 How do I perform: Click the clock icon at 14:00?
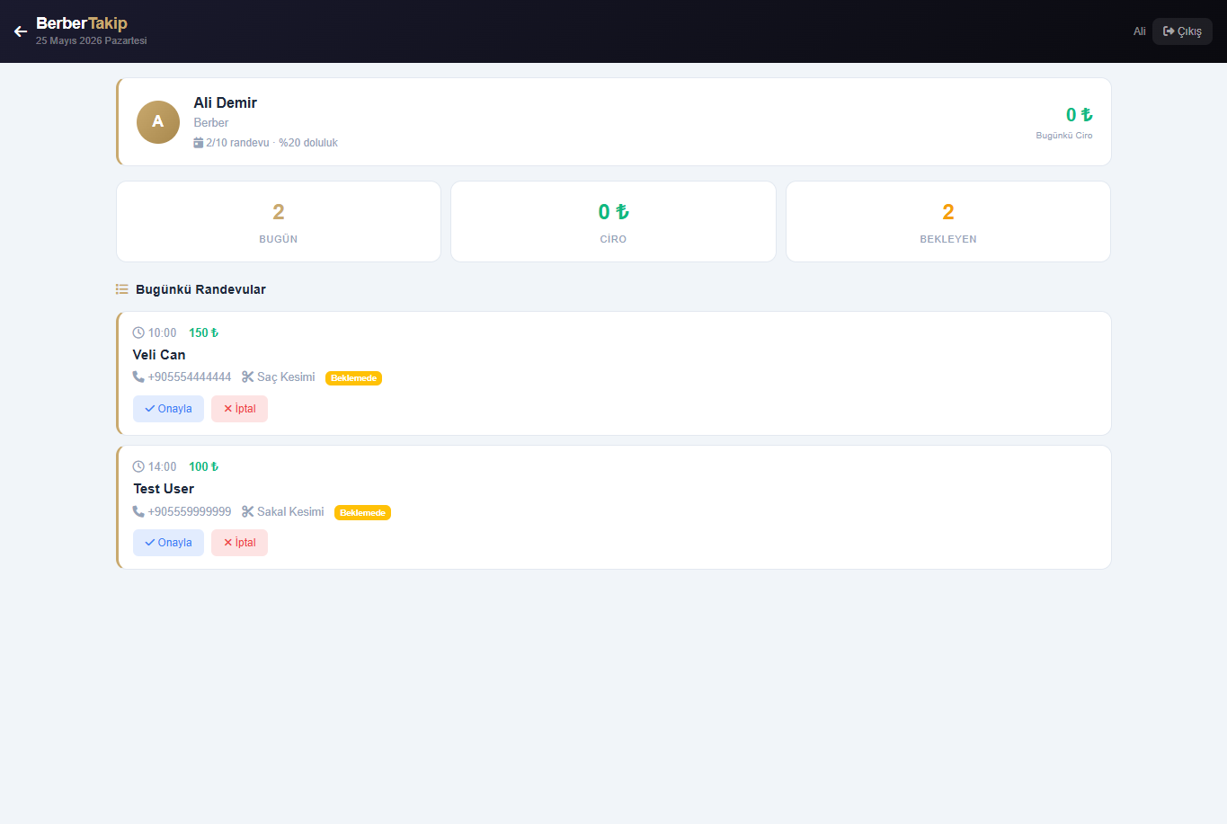(x=138, y=466)
